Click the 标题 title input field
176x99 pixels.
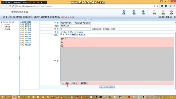(86, 23)
